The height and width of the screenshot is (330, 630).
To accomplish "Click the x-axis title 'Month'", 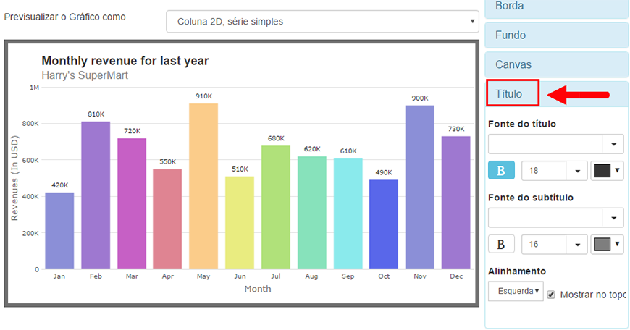I will [258, 289].
